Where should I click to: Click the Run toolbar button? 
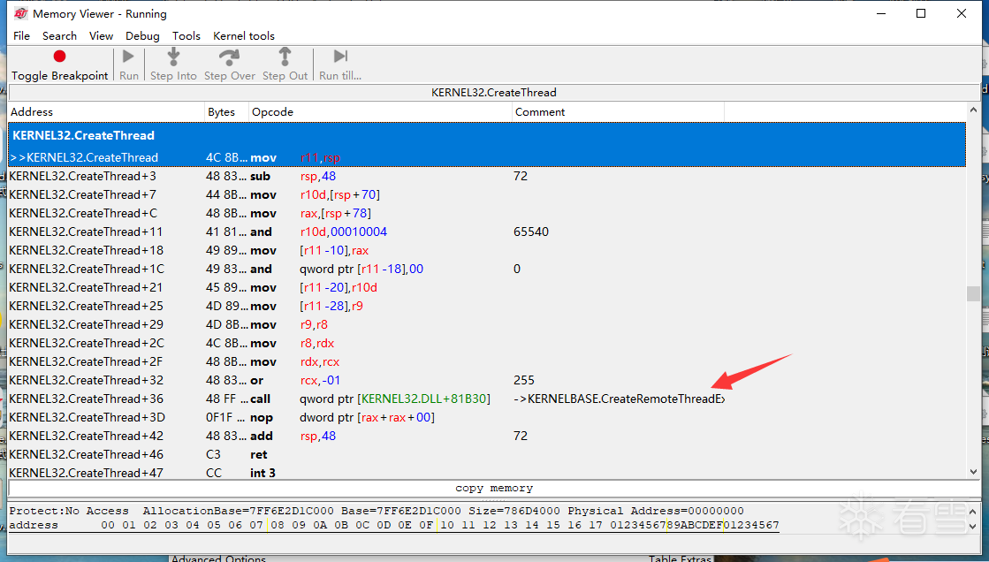[x=129, y=65]
